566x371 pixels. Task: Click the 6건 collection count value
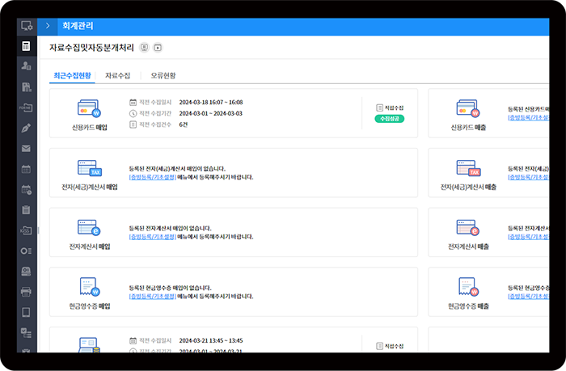pyautogui.click(x=183, y=124)
